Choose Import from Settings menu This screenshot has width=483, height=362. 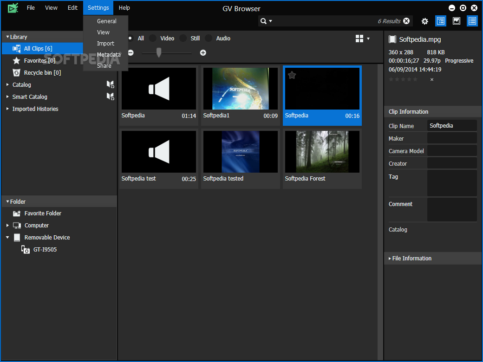106,44
